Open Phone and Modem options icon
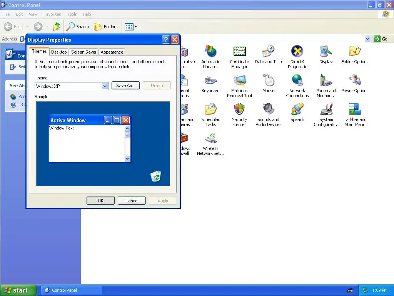 tap(326, 86)
